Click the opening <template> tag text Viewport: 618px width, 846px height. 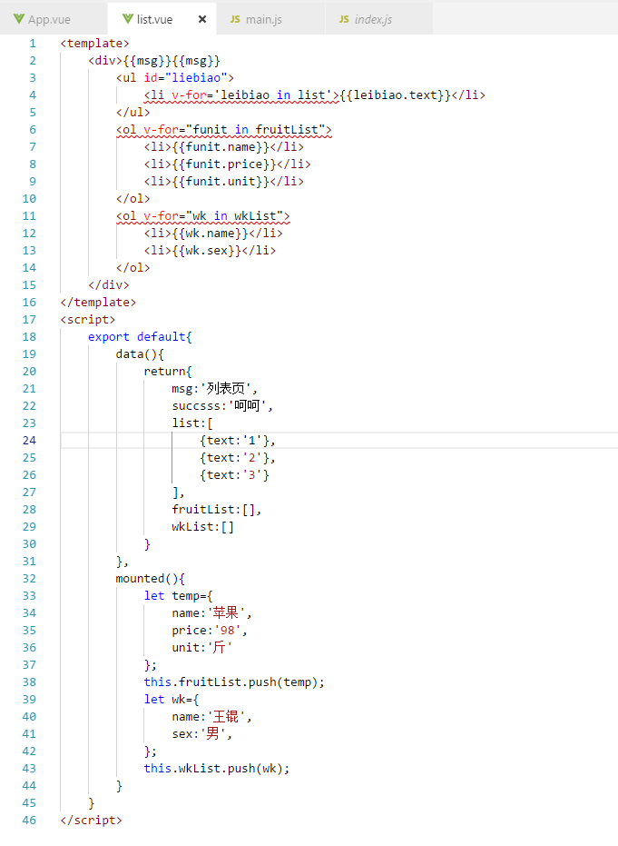94,44
